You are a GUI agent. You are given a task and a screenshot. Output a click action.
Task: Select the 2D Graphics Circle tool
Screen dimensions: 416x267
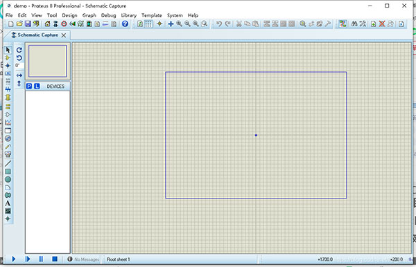click(x=8, y=179)
